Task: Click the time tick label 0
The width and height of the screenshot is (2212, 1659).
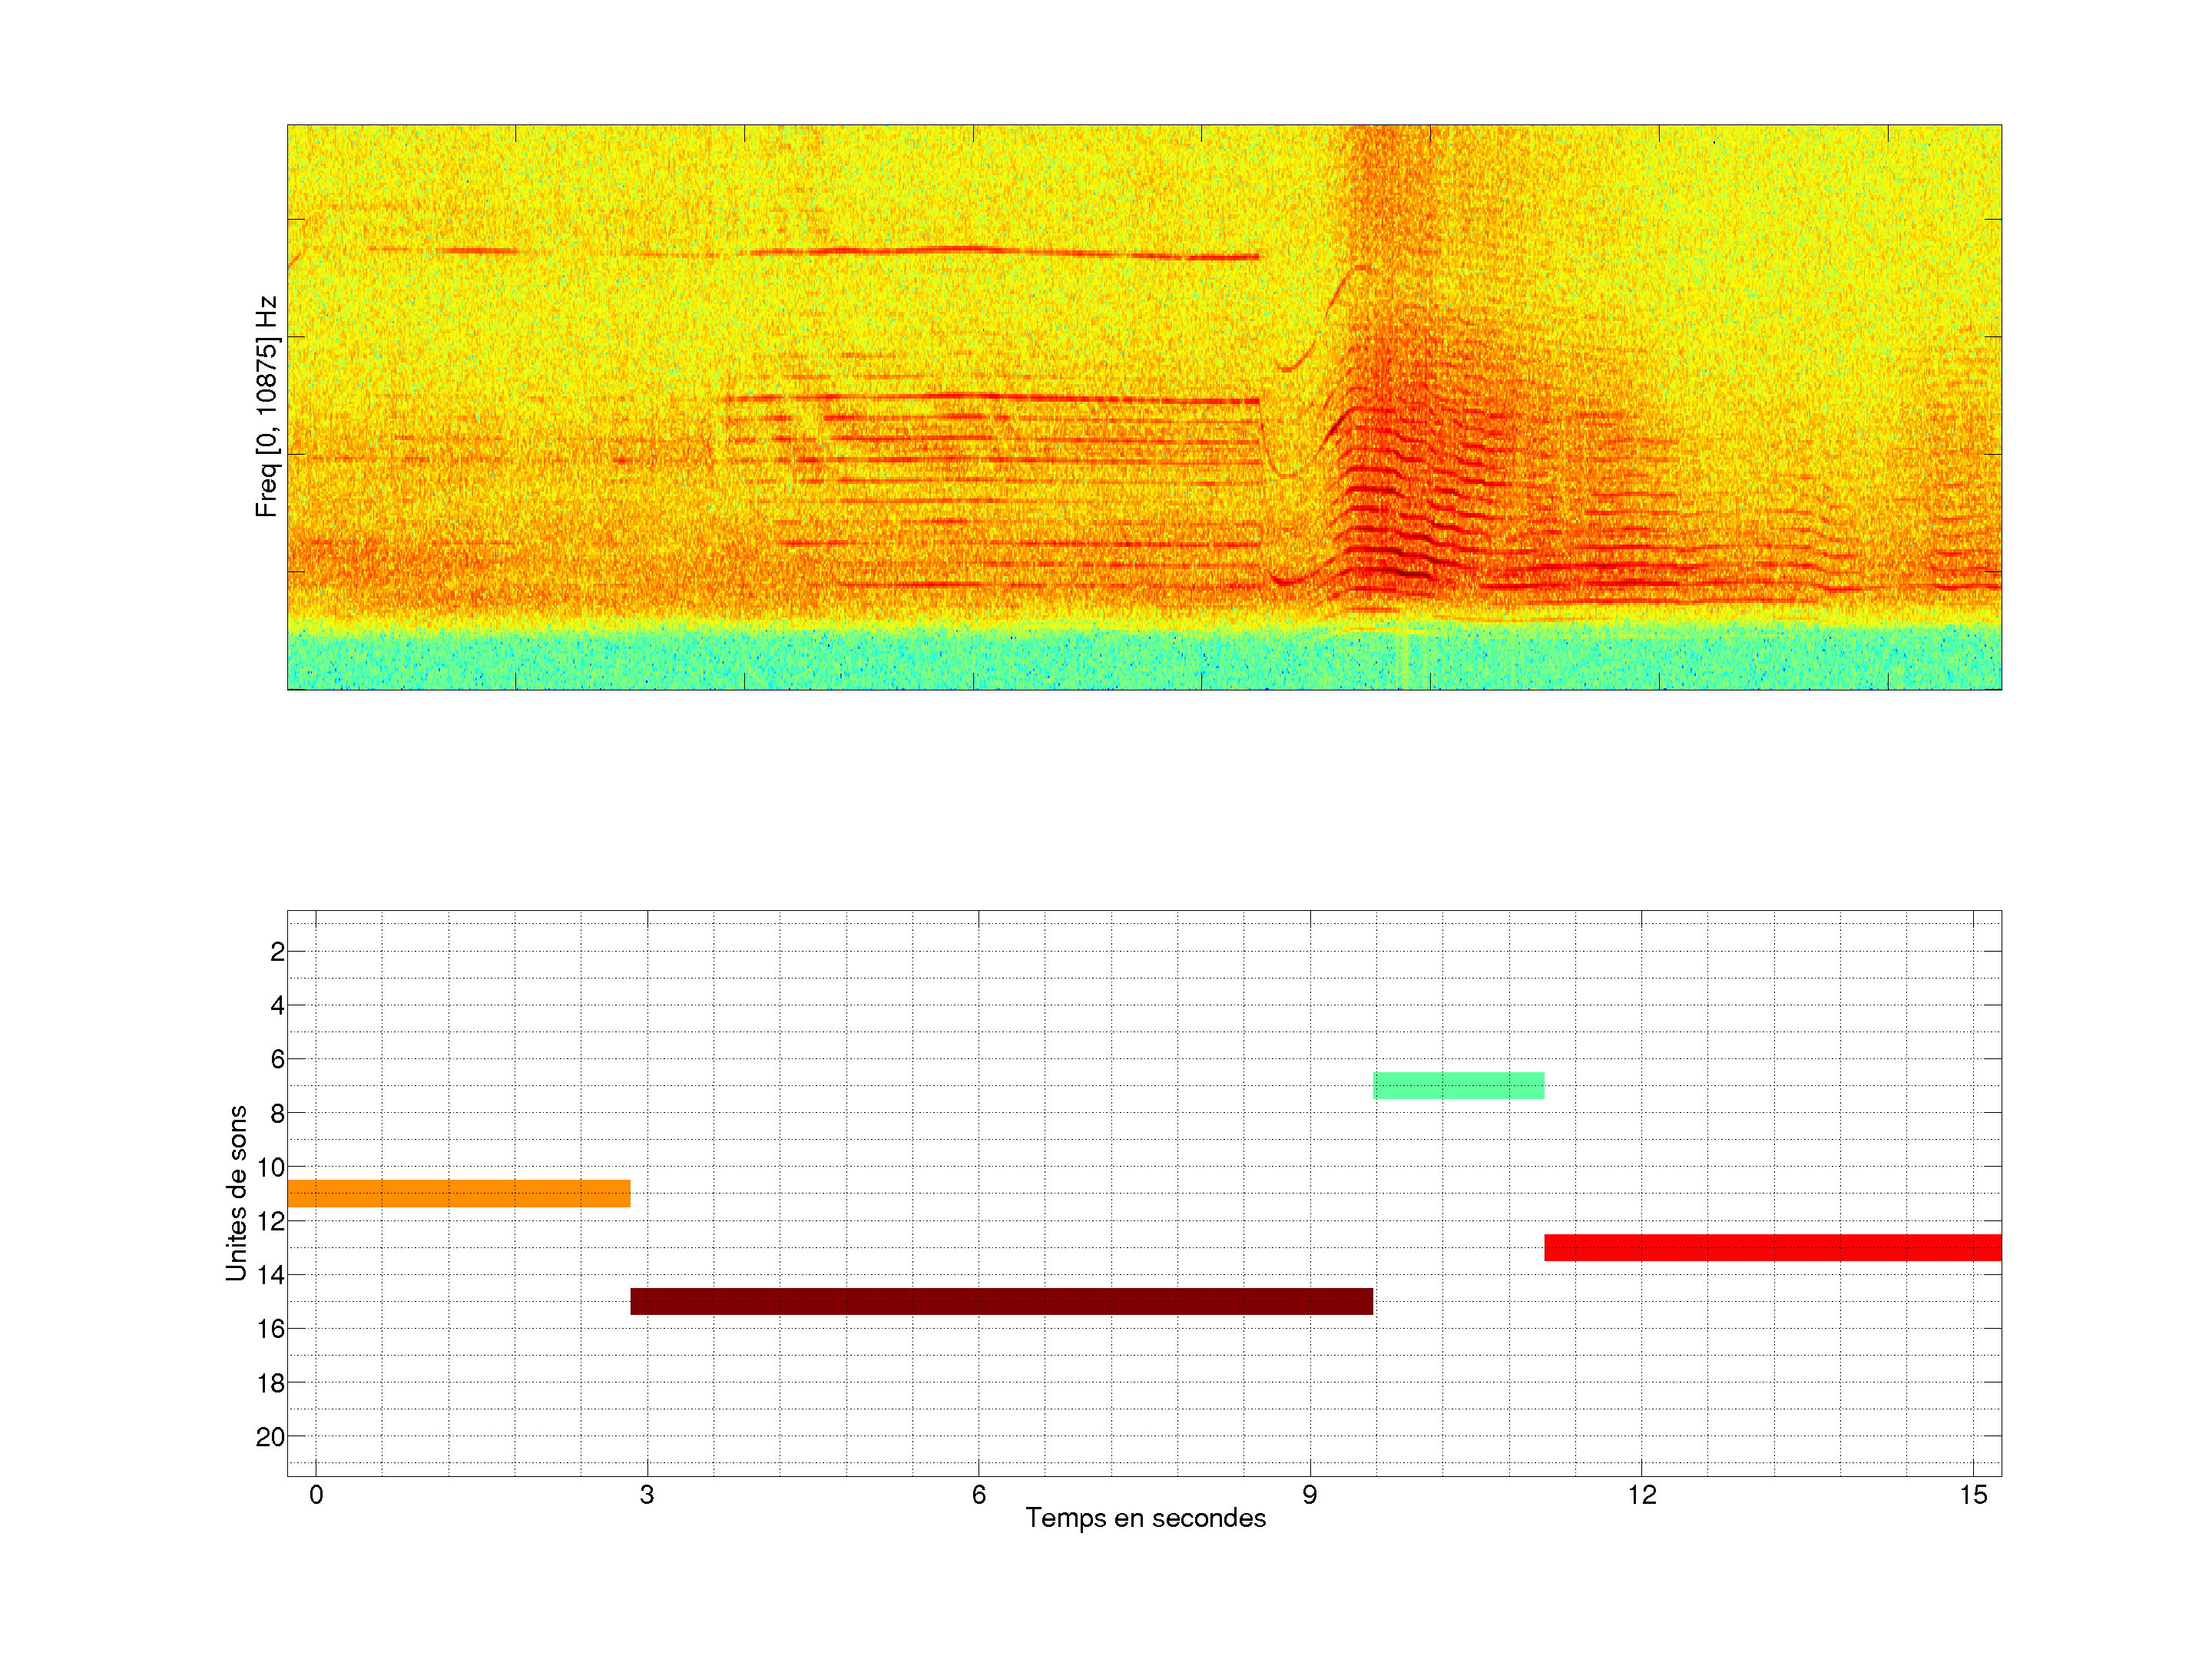Action: pyautogui.click(x=316, y=1495)
